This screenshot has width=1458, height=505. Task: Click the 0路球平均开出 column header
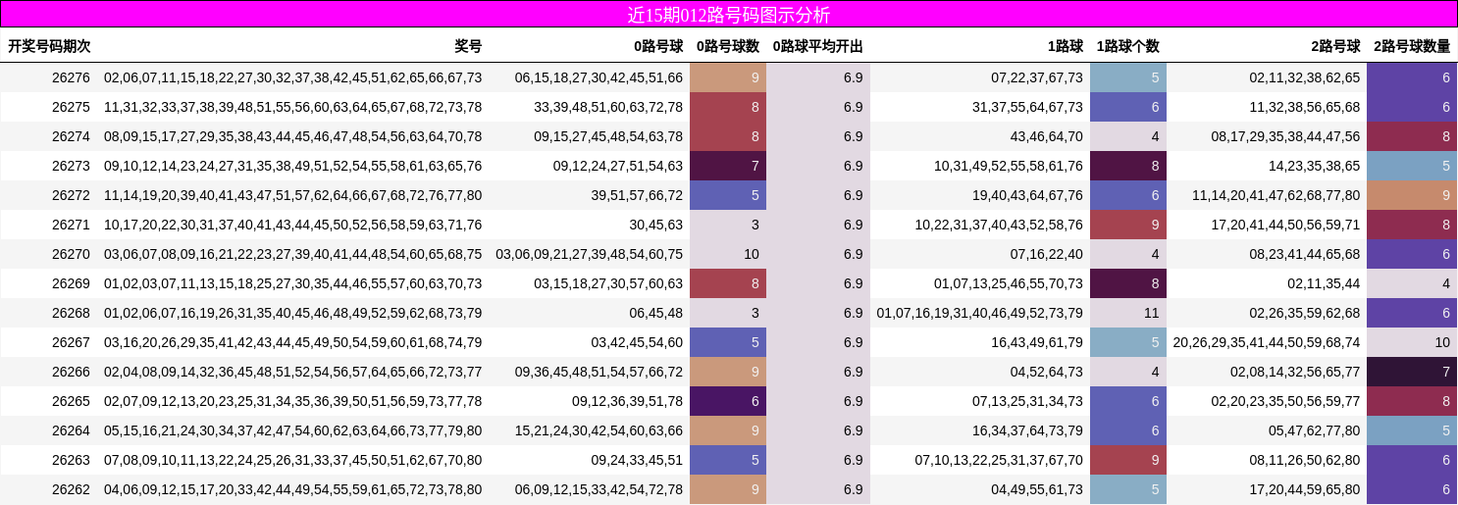[x=818, y=46]
